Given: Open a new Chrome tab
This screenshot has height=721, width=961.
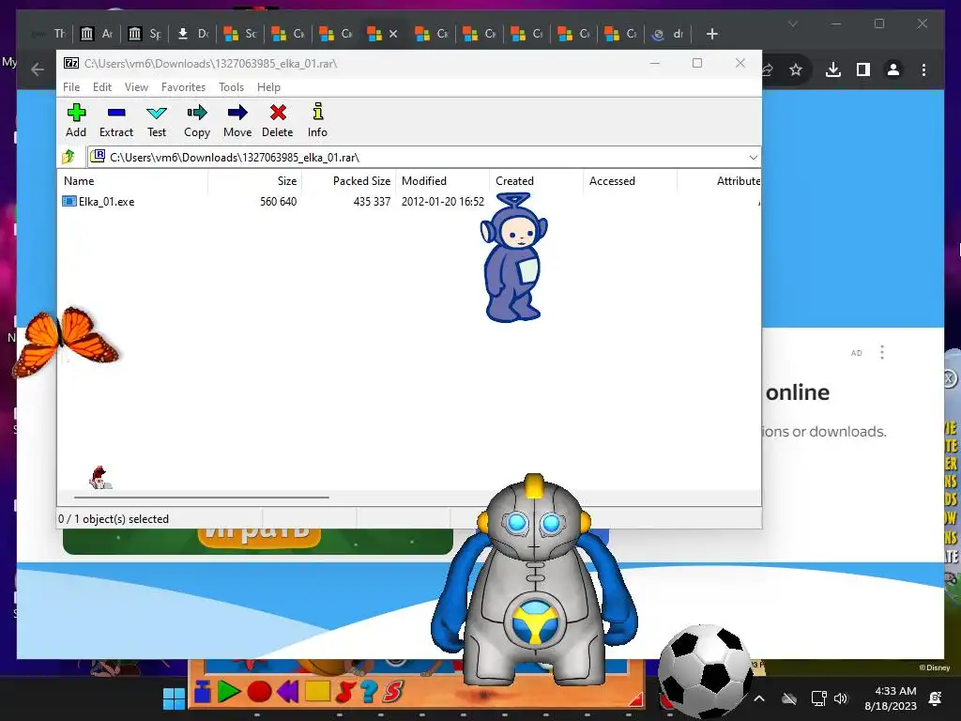Looking at the screenshot, I should 711,34.
